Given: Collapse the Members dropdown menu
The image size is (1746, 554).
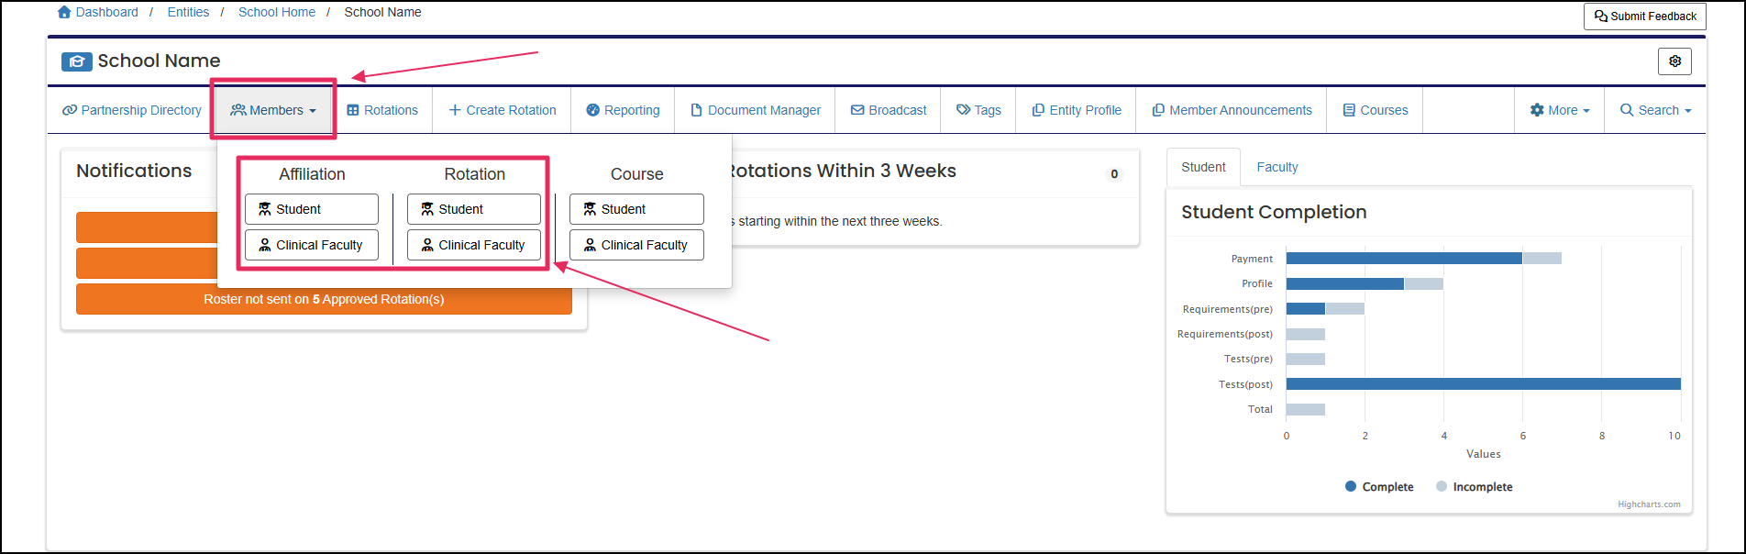Looking at the screenshot, I should 274,110.
